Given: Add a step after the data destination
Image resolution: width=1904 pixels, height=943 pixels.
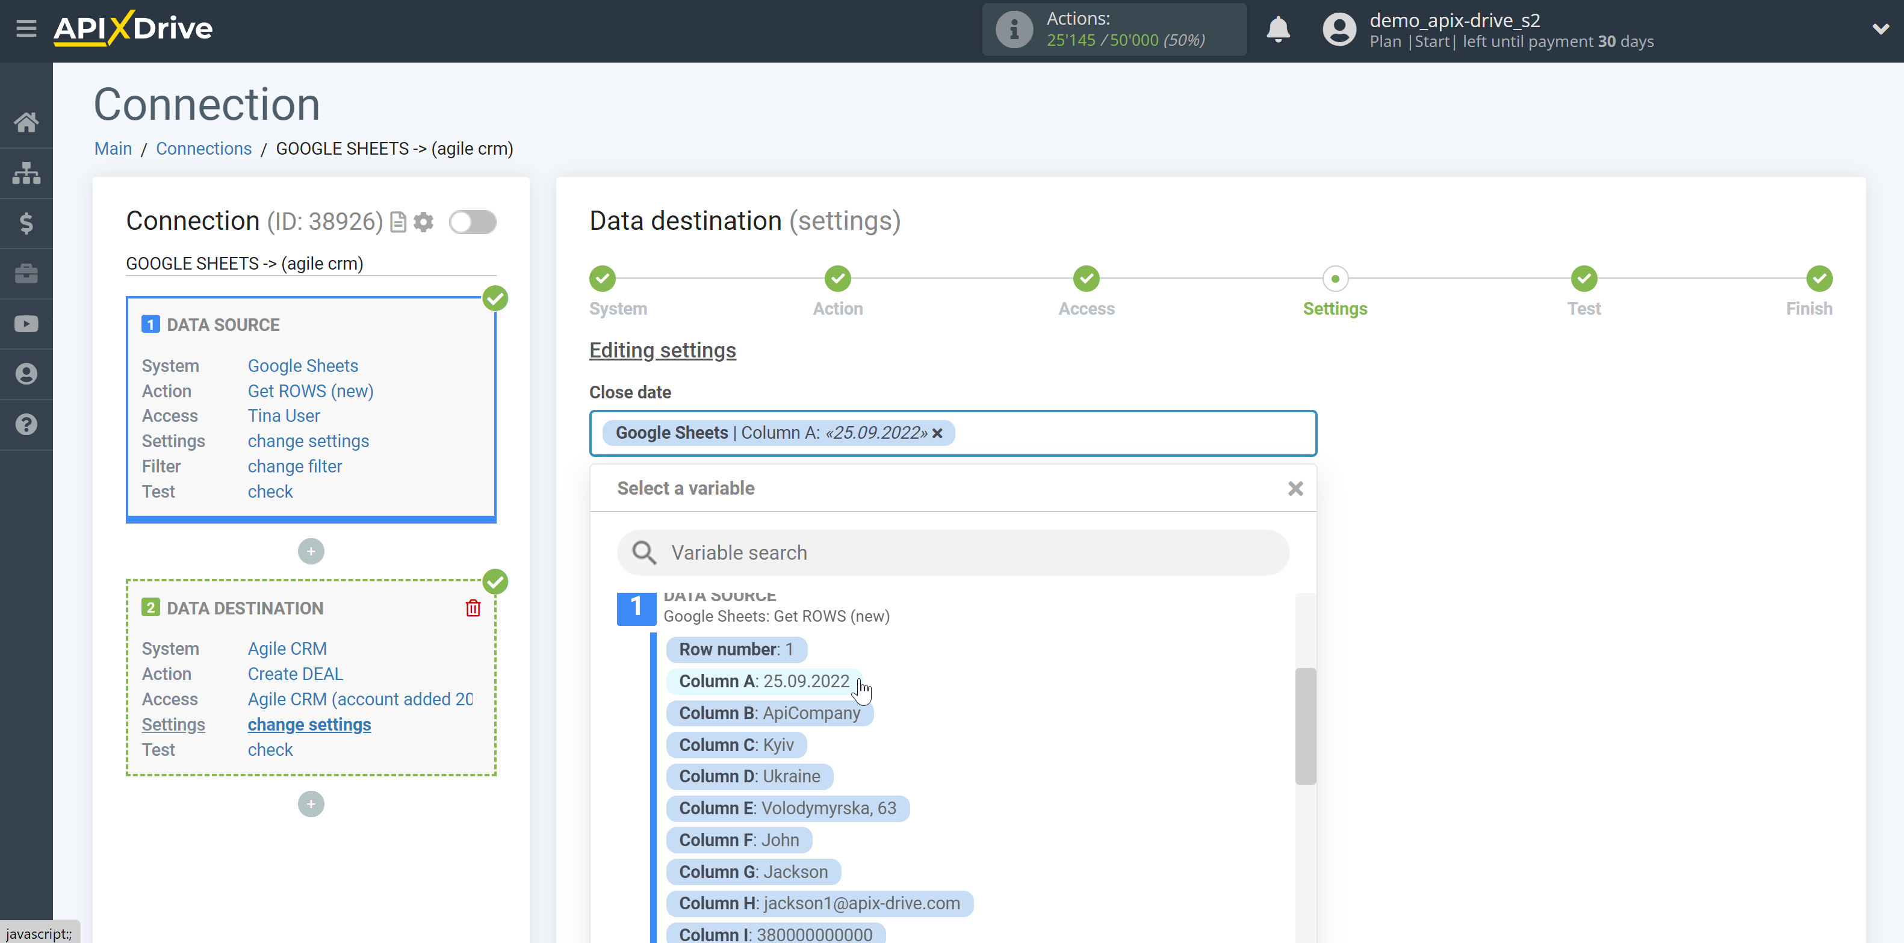Looking at the screenshot, I should [x=311, y=804].
